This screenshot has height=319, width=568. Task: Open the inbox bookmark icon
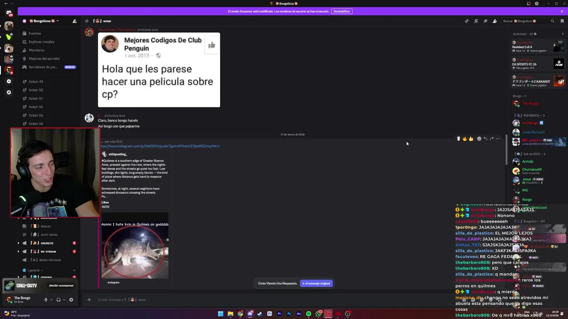[562, 21]
